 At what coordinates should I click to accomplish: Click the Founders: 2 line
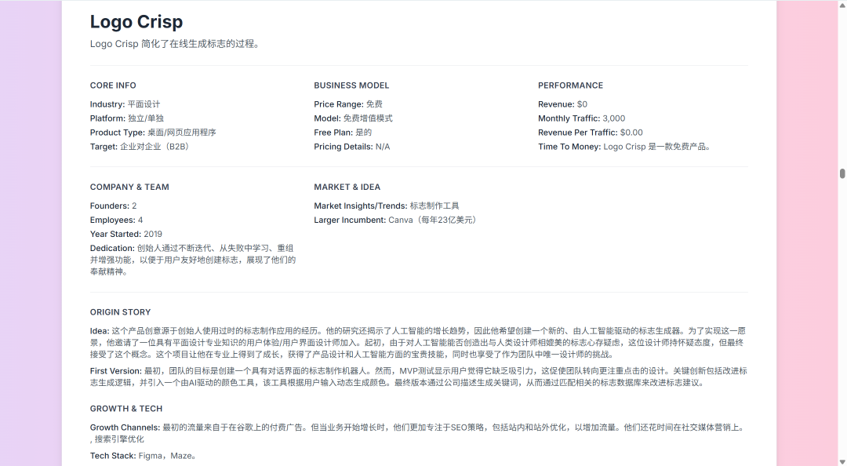114,206
